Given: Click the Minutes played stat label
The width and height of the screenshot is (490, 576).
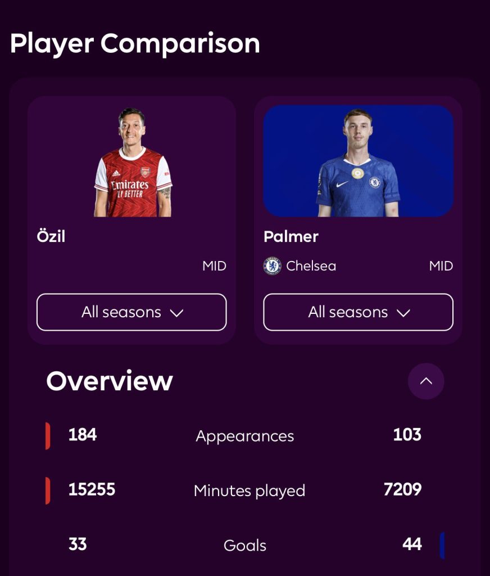Looking at the screenshot, I should [249, 490].
